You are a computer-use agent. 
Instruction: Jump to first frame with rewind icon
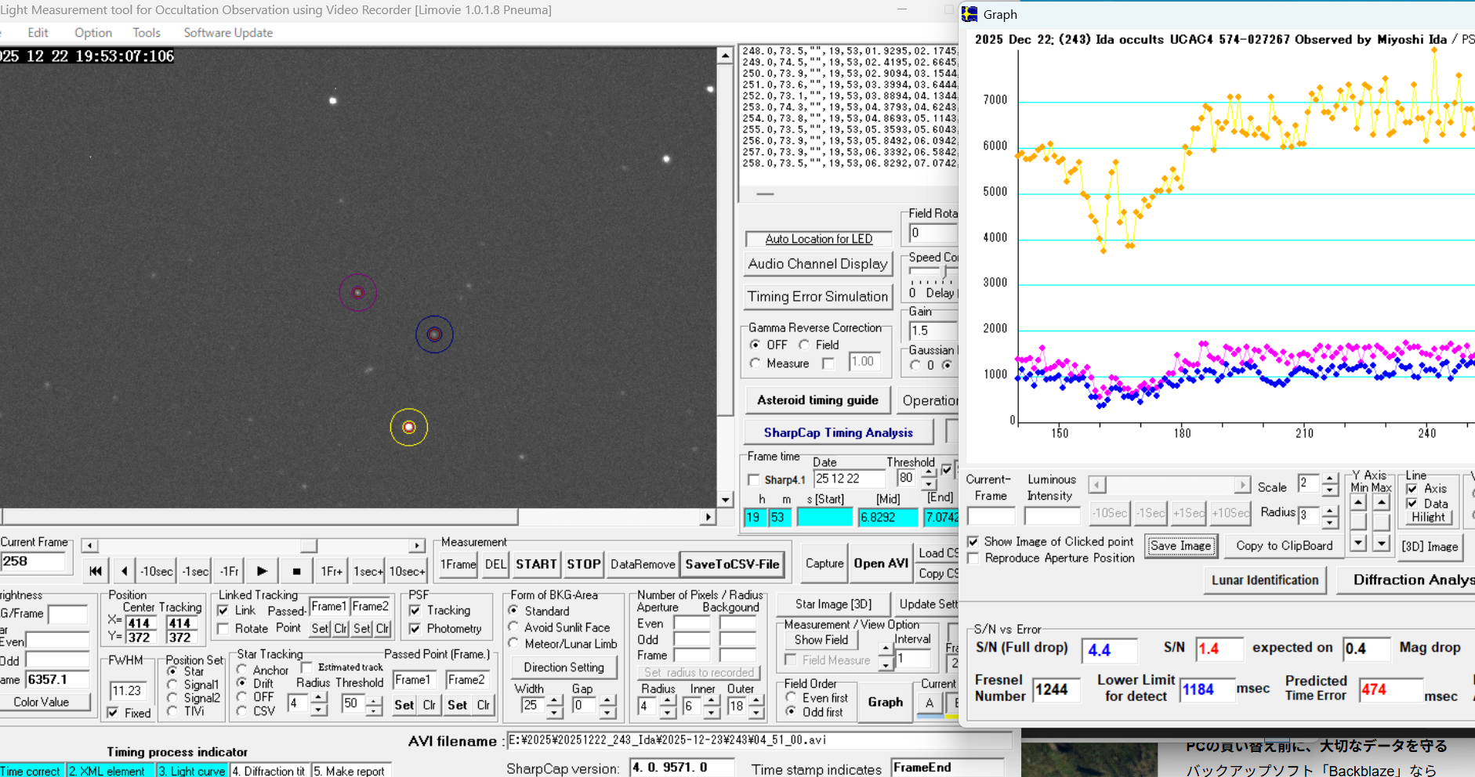(x=96, y=571)
